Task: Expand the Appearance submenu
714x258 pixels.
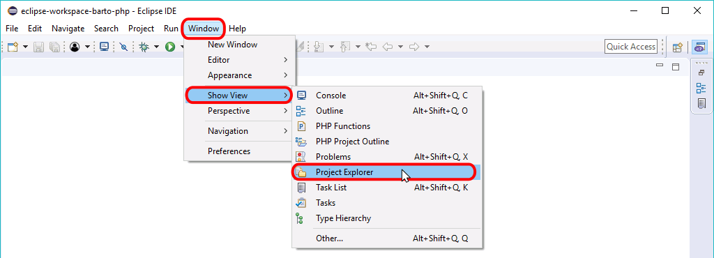Action: point(240,75)
